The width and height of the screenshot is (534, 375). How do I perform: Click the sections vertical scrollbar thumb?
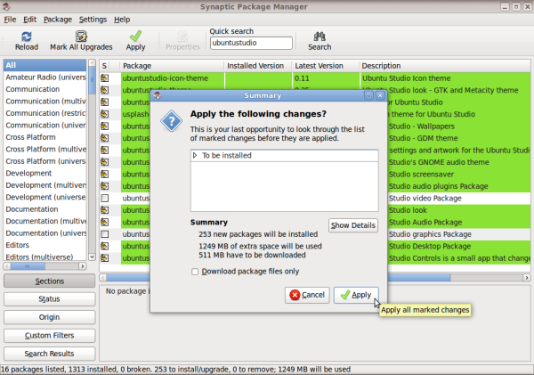tap(92, 80)
